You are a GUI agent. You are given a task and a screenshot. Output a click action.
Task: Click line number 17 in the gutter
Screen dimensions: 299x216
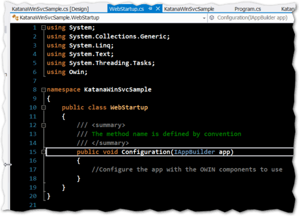[x=33, y=169]
